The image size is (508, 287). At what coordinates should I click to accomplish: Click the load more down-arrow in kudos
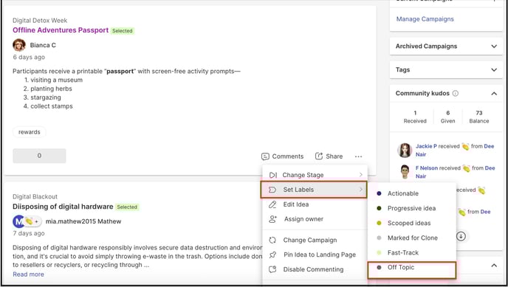click(461, 236)
